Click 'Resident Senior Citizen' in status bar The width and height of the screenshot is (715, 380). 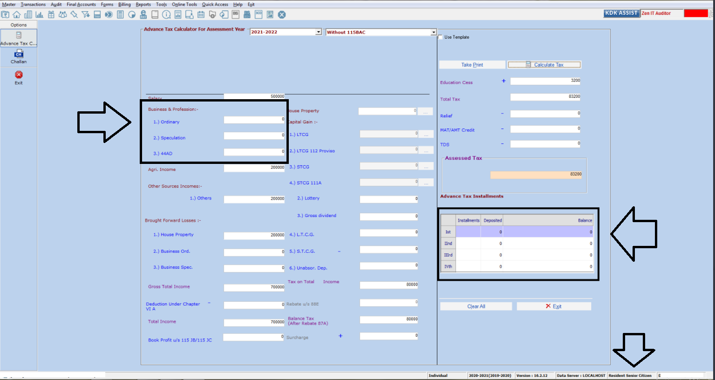tap(630, 375)
